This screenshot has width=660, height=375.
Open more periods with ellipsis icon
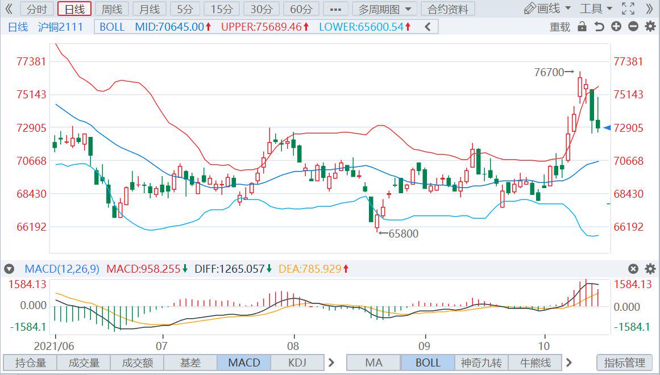coord(334,9)
